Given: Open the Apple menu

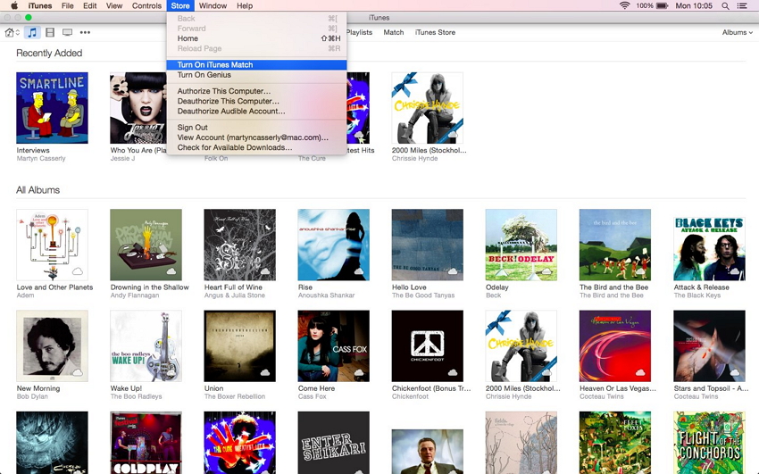Looking at the screenshot, I should 13,5.
